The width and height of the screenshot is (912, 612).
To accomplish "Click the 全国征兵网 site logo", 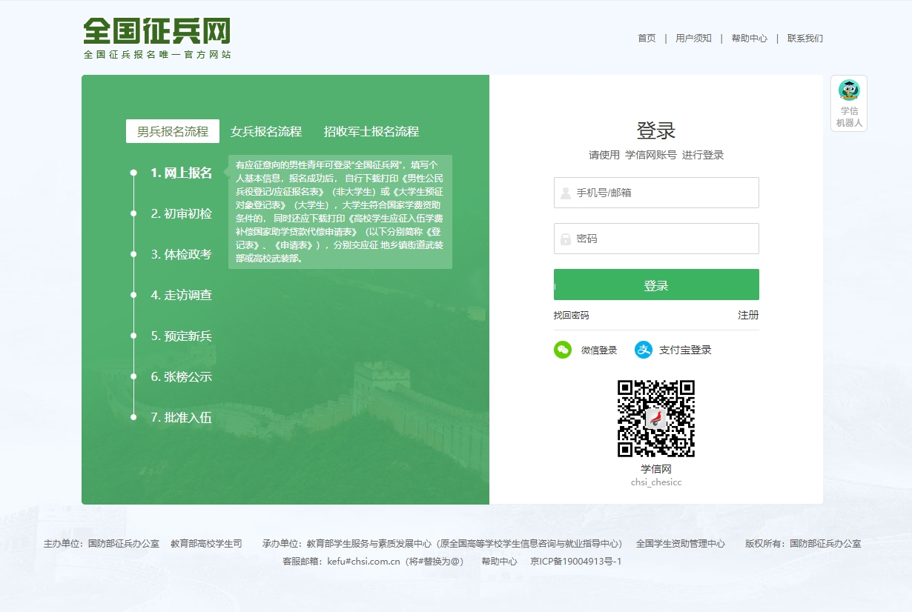I will (x=157, y=39).
